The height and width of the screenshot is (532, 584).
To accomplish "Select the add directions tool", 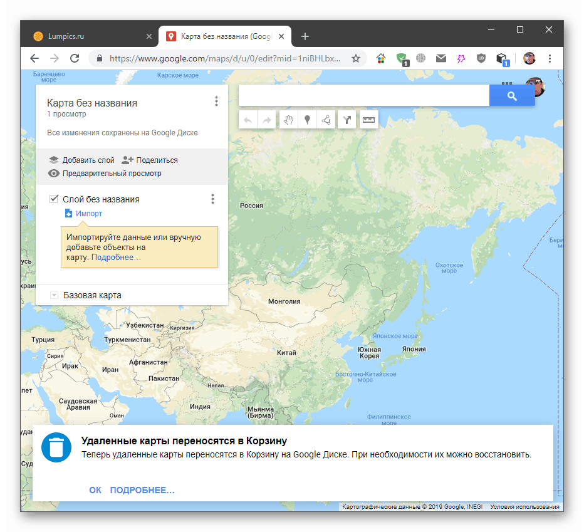I will 347,119.
